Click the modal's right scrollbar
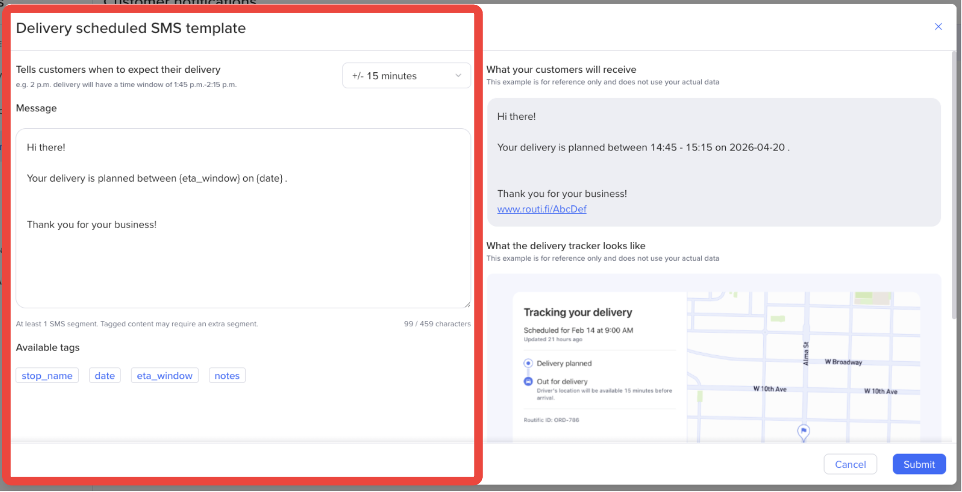This screenshot has height=492, width=962. (954, 185)
